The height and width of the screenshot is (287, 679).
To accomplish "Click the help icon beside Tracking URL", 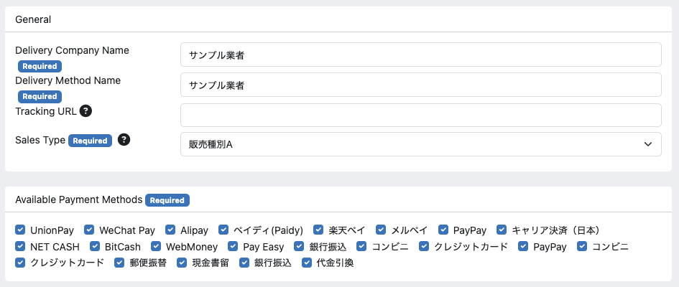I will (x=86, y=111).
